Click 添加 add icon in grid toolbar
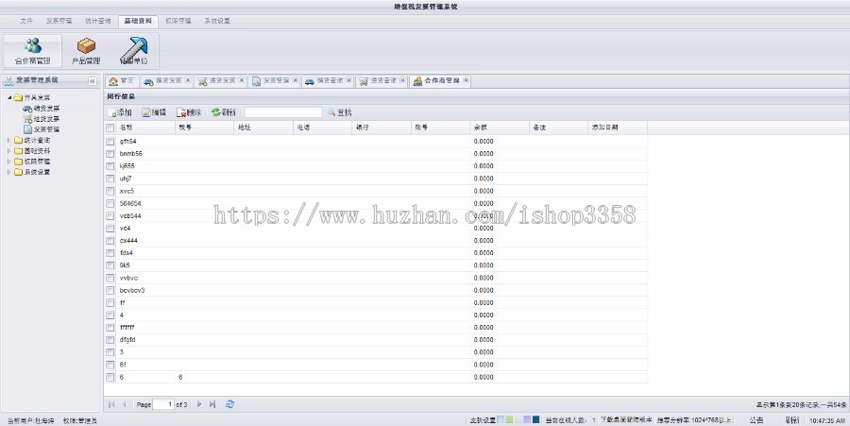The width and height of the screenshot is (850, 426). [112, 112]
